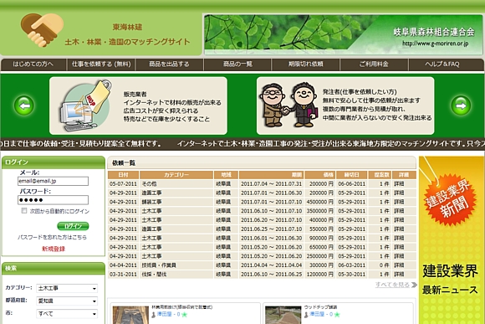
Task: Click 詳細 for the 技術員・作業員 row
Action: point(399,265)
